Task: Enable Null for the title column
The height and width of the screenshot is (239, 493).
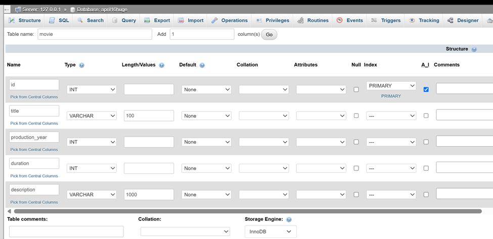Action: (x=356, y=115)
